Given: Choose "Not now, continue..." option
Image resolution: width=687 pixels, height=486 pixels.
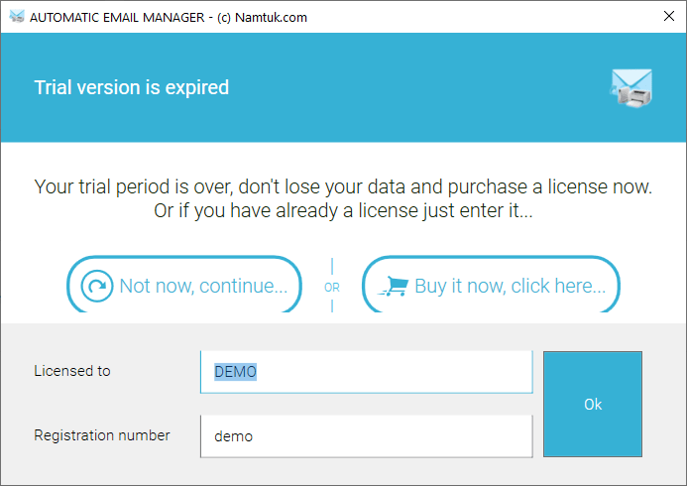Looking at the screenshot, I should 184,285.
